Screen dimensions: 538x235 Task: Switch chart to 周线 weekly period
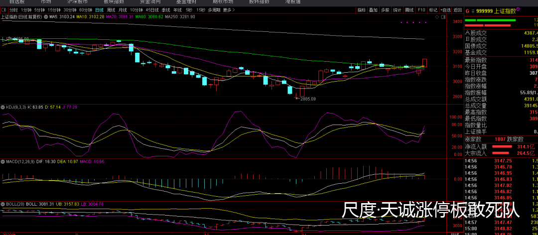tap(112, 10)
